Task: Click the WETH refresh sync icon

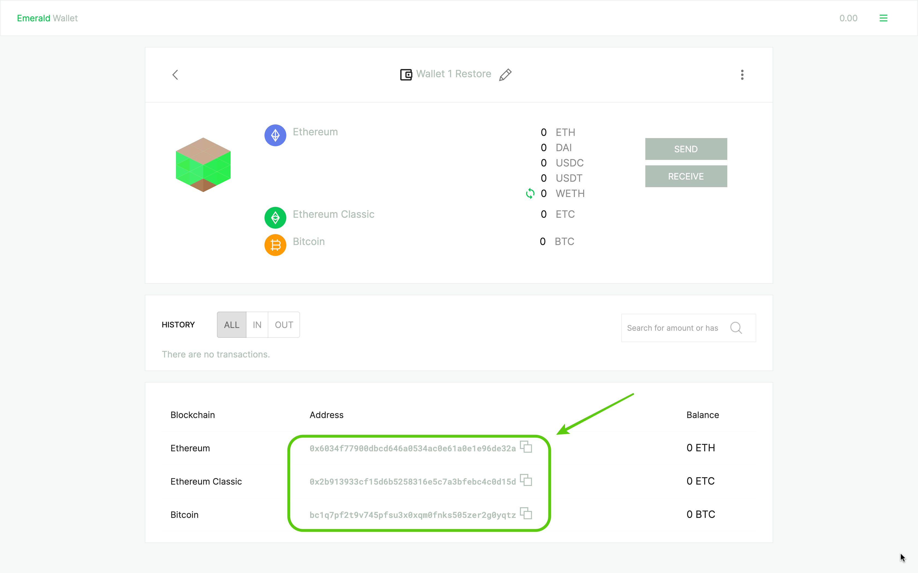Action: point(530,194)
